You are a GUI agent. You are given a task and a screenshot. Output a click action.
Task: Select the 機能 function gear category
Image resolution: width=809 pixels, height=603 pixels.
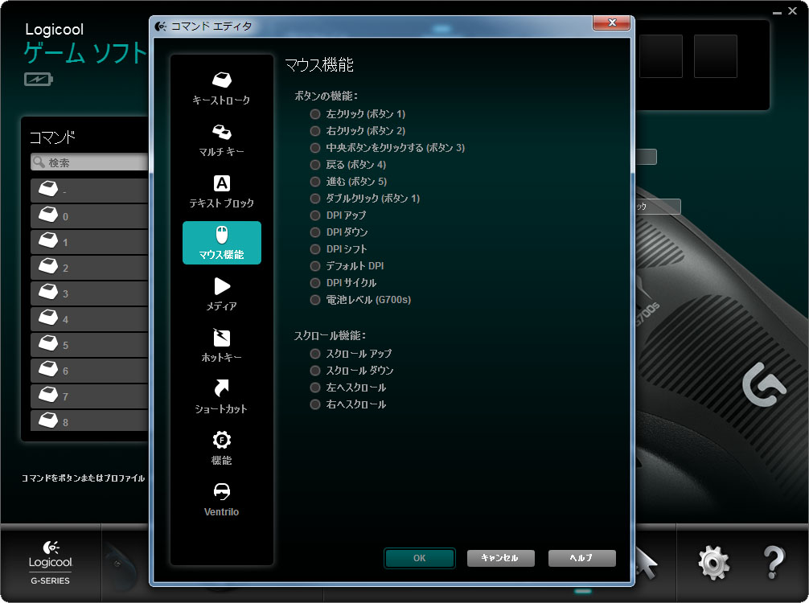[221, 449]
